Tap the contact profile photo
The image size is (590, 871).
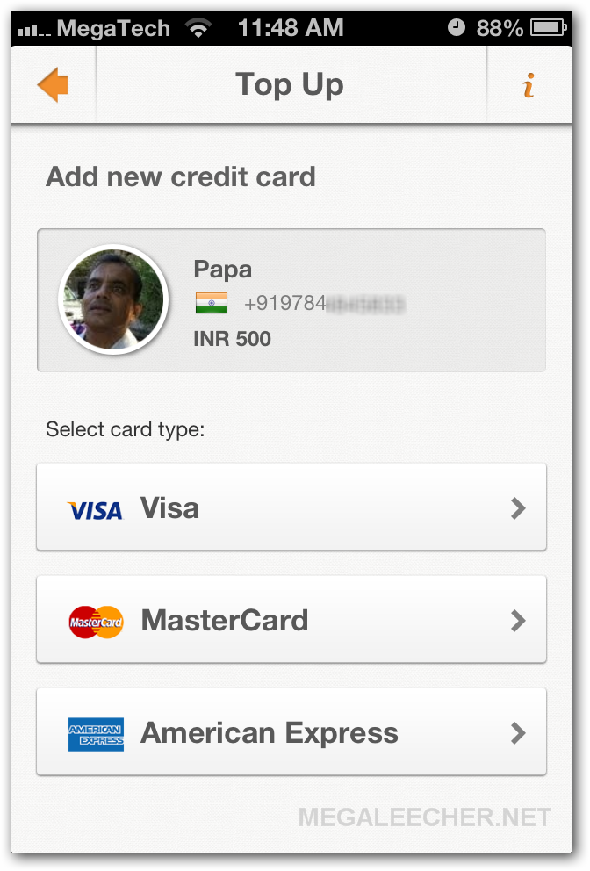click(x=113, y=299)
